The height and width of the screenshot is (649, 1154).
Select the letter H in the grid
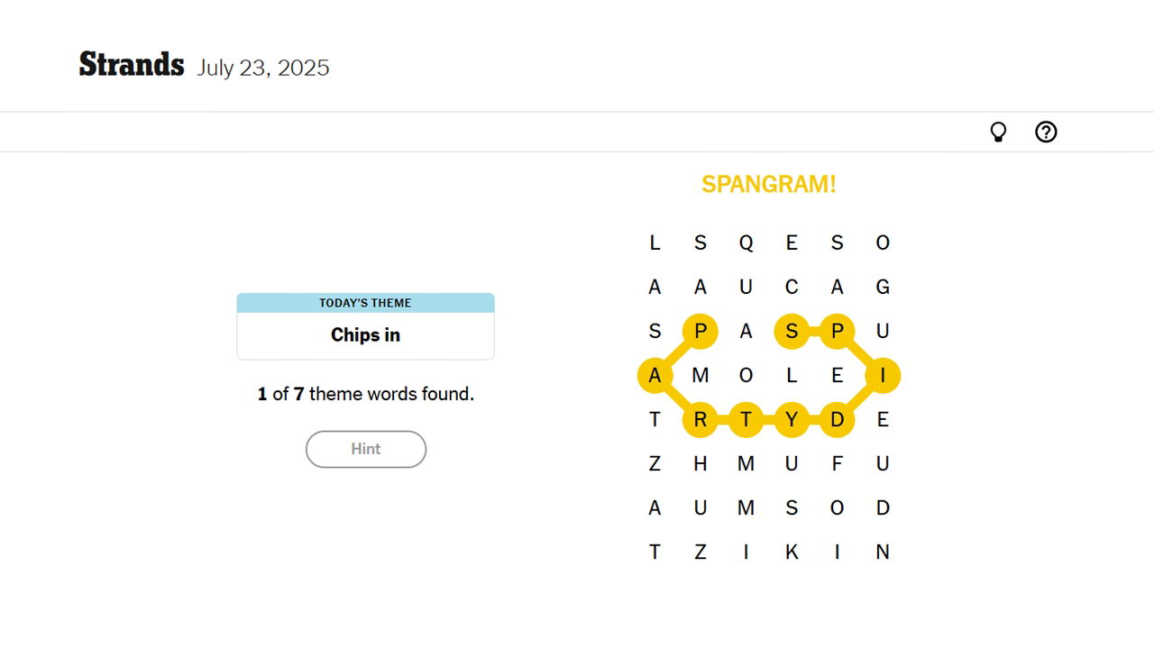(701, 463)
